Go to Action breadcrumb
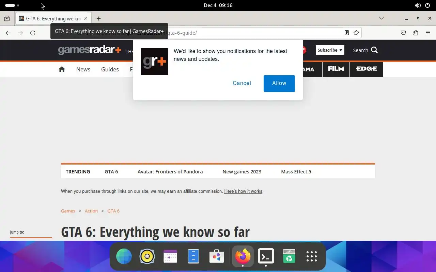Viewport: 436px width, 272px height. 91,211
